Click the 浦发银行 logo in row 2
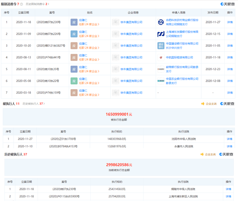The image size is (238, 201). (x=161, y=34)
